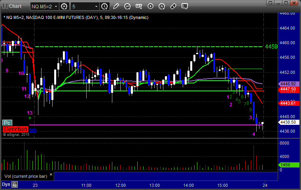Click the green 4459 level label

click(x=271, y=47)
